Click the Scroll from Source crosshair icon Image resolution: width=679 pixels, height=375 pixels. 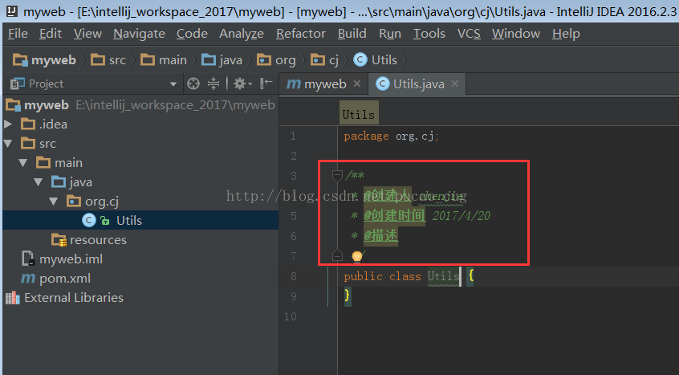point(193,84)
